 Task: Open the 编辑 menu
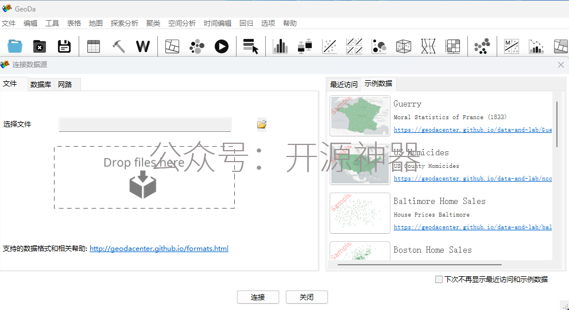point(30,23)
